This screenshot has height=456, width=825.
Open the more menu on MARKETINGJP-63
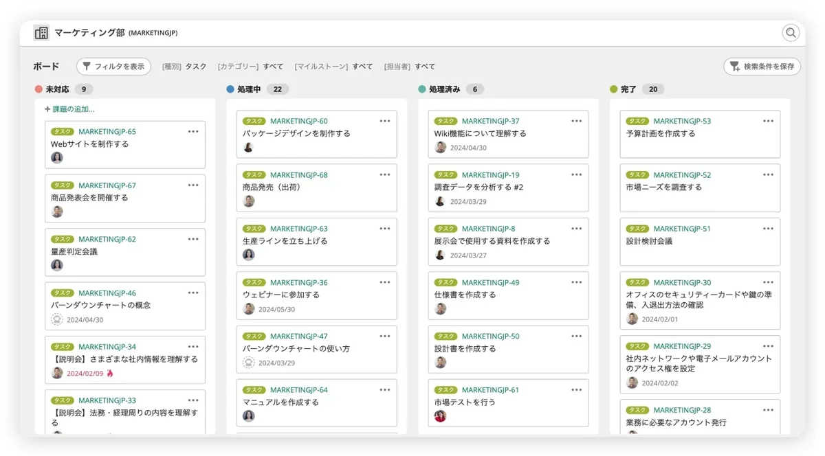point(385,228)
